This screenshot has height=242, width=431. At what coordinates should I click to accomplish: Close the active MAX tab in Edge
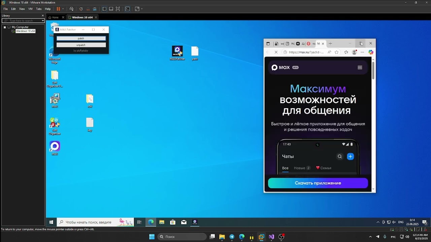(x=323, y=43)
